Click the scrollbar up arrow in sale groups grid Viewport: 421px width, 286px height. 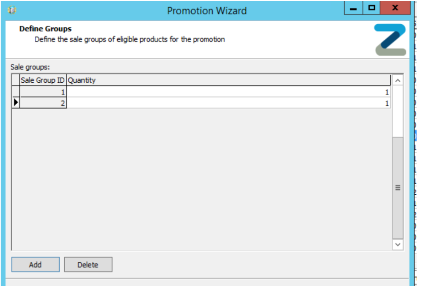398,80
